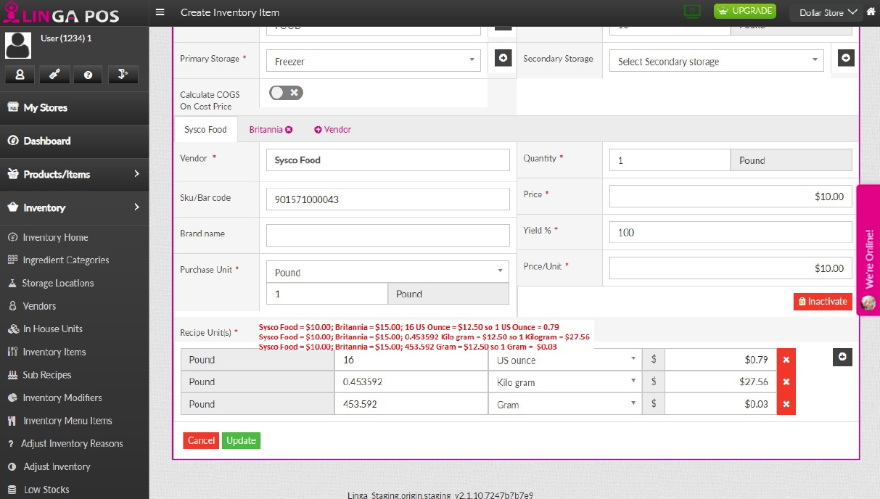Screen dimensions: 880x499
Task: Click the Adjust Inventory contrast icon
Action: (x=12, y=466)
